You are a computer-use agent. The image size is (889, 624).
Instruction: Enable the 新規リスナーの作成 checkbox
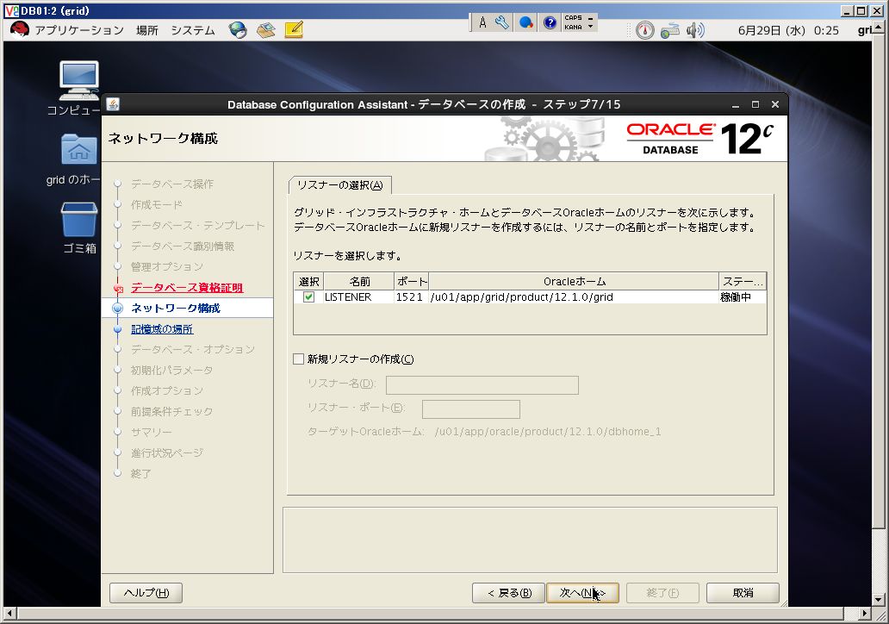pyautogui.click(x=298, y=359)
